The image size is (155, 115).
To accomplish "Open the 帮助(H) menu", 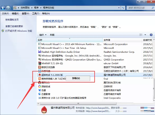I will 46,13.
